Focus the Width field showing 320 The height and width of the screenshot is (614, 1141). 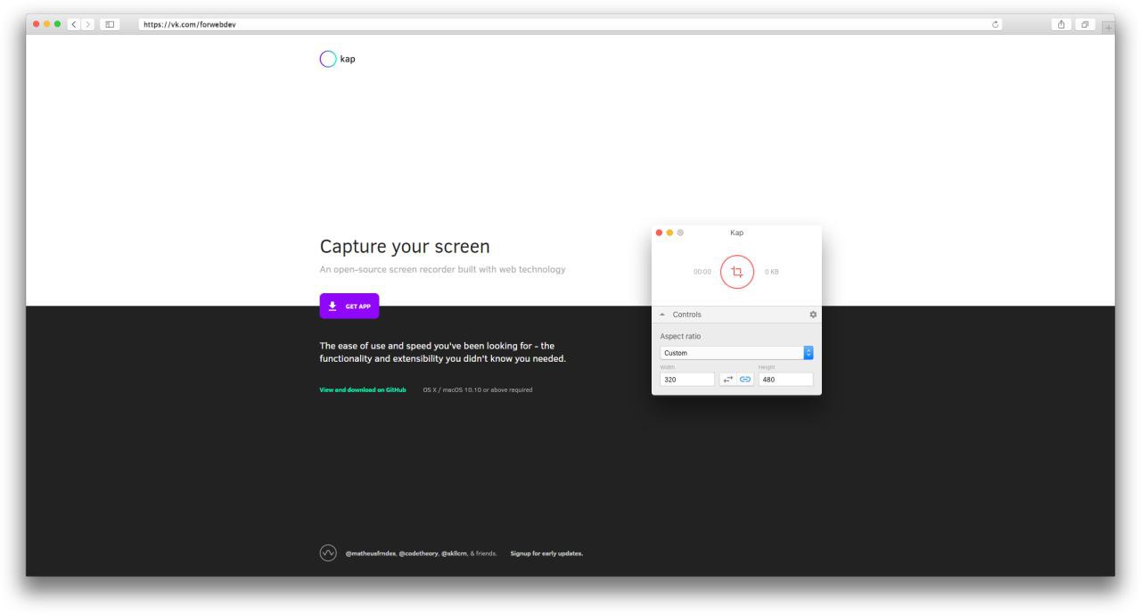click(687, 379)
